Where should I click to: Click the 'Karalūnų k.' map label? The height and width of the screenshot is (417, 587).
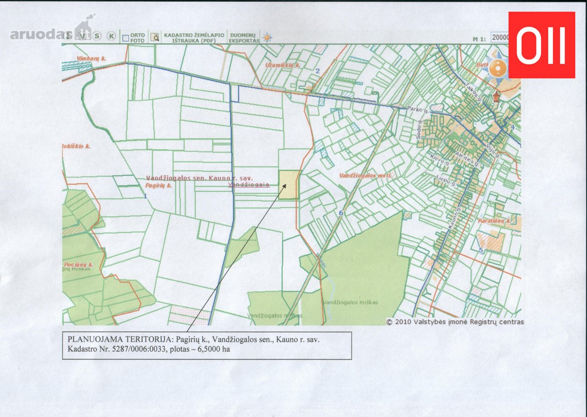pyautogui.click(x=495, y=221)
